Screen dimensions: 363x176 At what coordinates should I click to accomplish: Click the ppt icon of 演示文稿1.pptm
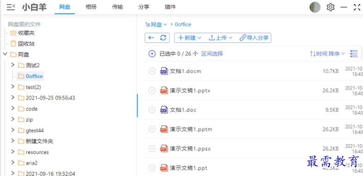pos(164,129)
